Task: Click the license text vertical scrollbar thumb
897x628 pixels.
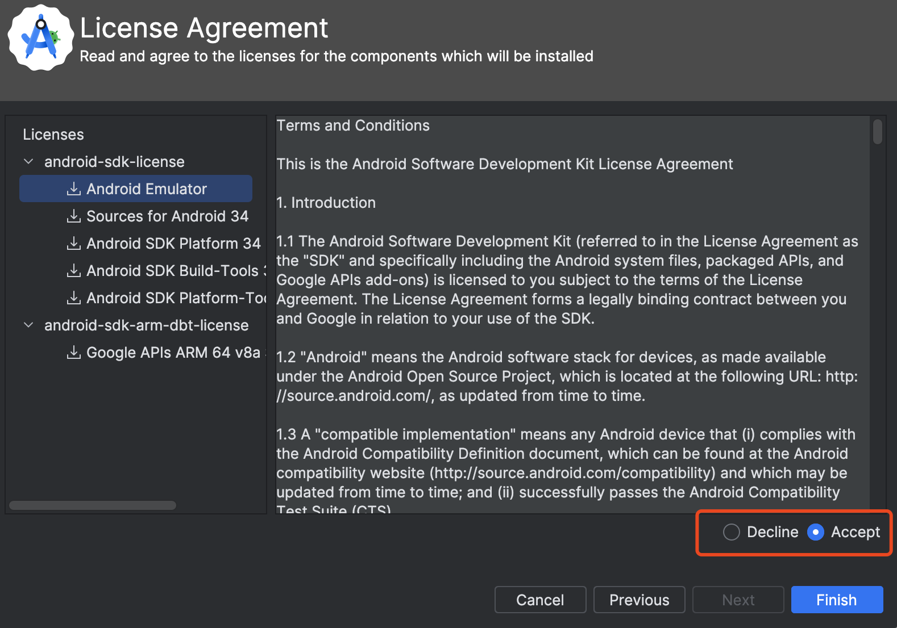Action: tap(878, 131)
